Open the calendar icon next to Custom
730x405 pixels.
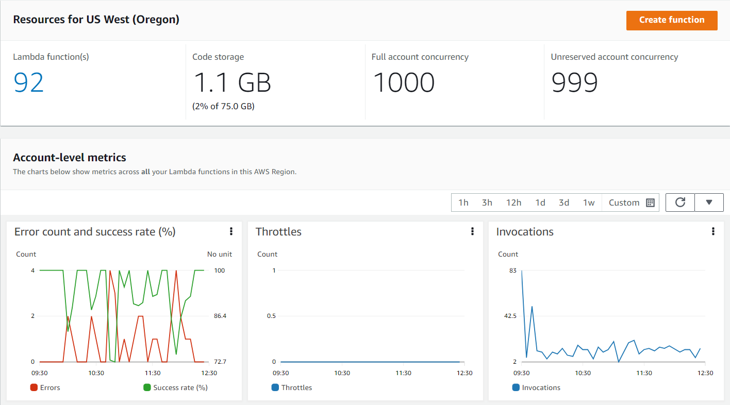coord(650,202)
